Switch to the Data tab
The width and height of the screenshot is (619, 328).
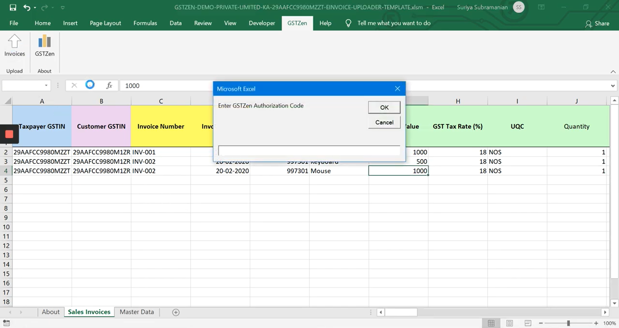pos(175,23)
